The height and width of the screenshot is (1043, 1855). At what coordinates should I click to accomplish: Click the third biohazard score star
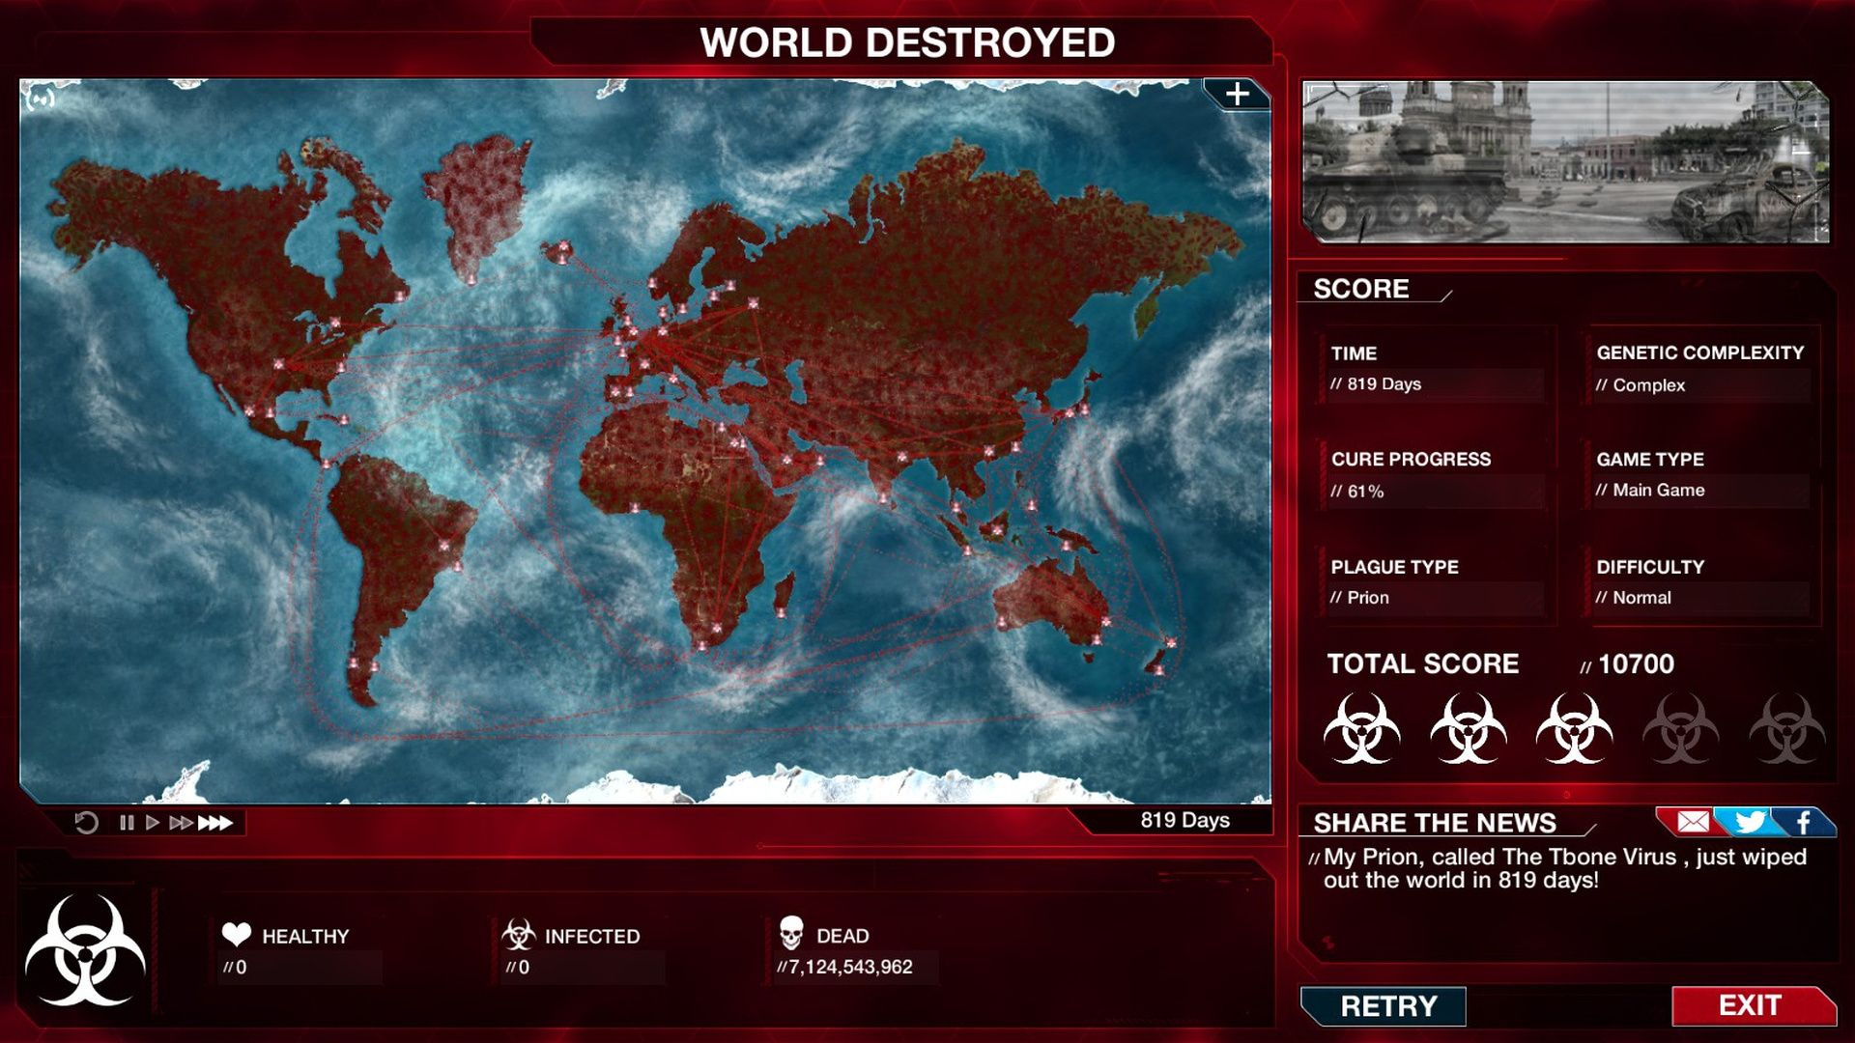point(1574,728)
